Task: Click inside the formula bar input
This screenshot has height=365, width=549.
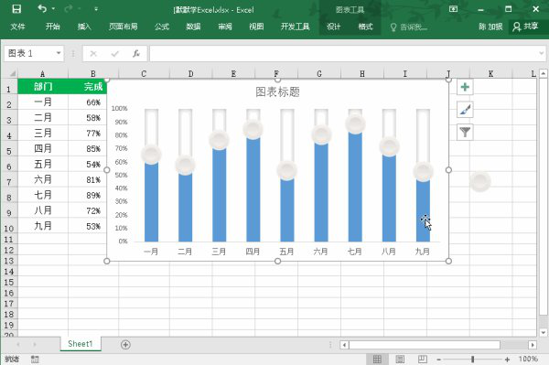Action: point(343,54)
